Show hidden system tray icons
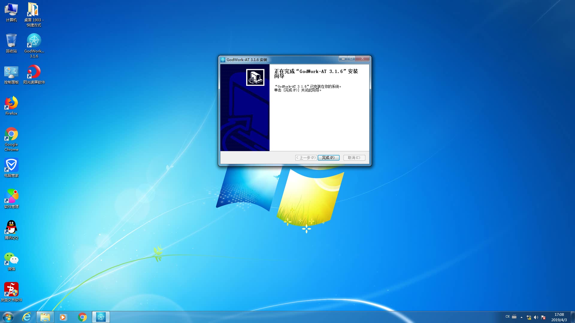575x323 pixels. pyautogui.click(x=521, y=317)
